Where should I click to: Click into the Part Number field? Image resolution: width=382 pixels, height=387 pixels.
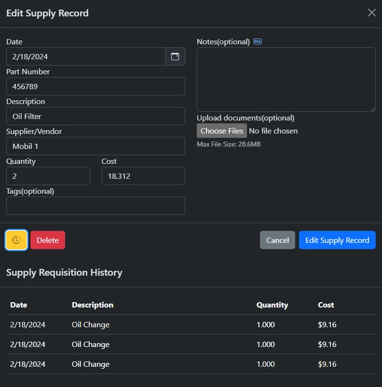click(x=95, y=86)
